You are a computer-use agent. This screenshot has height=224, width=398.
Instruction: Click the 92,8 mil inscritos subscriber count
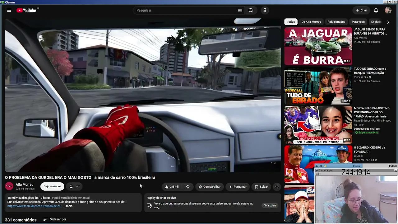click(x=25, y=189)
